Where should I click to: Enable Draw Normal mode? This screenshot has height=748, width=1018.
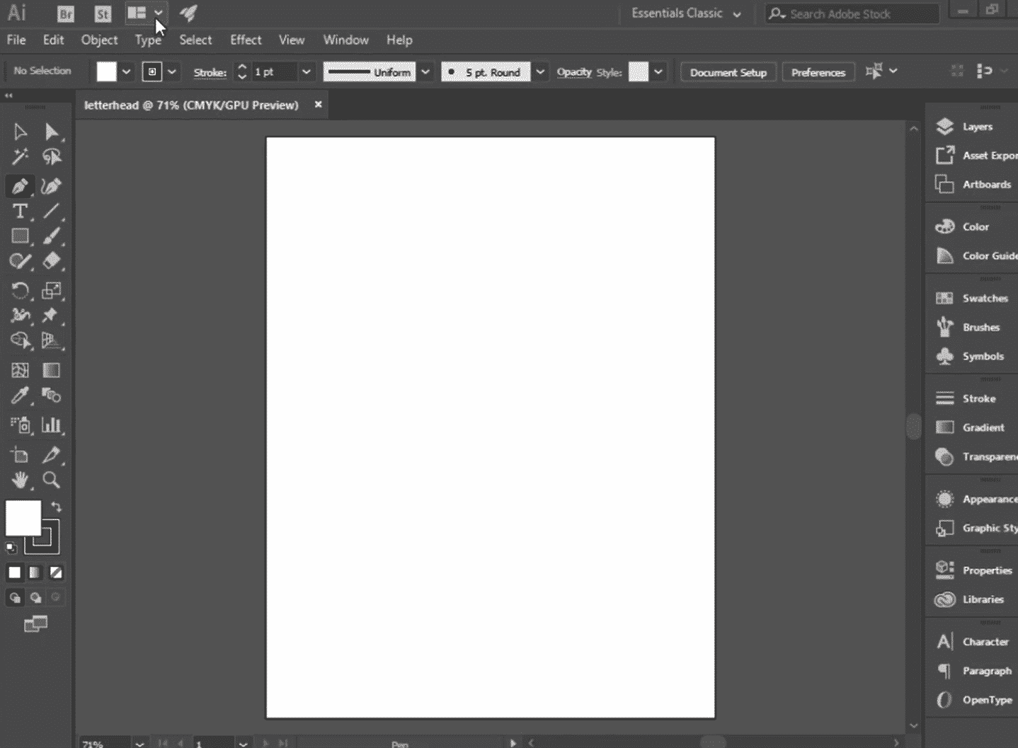pos(15,598)
